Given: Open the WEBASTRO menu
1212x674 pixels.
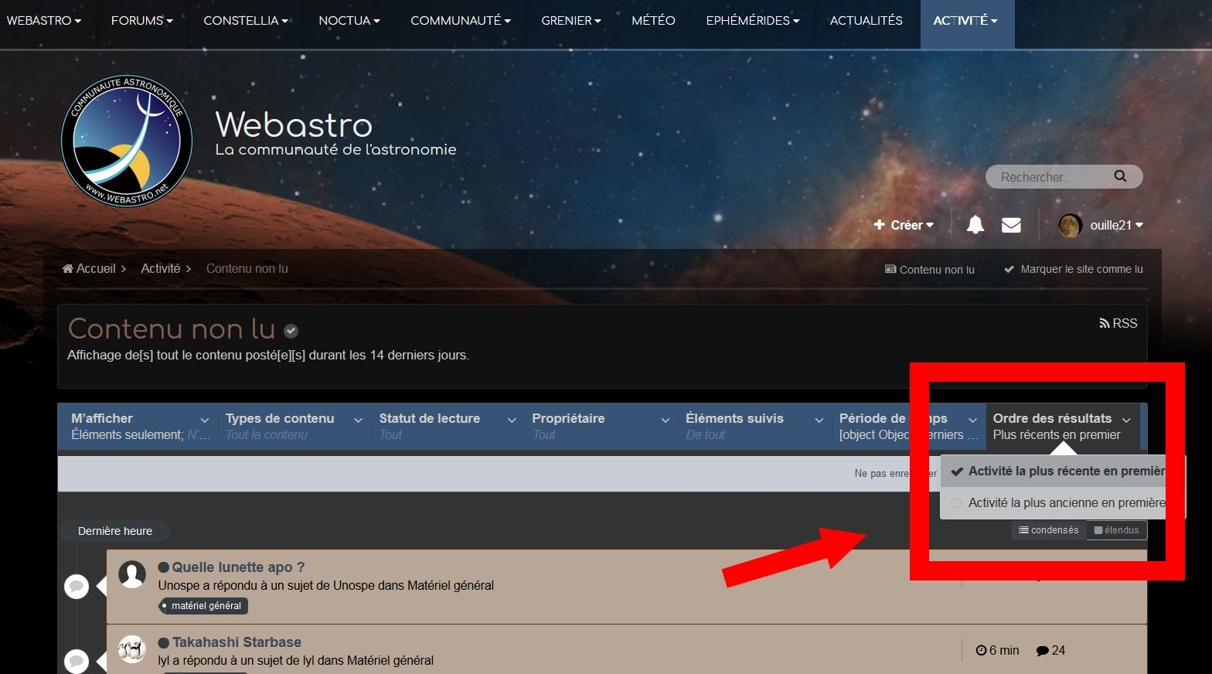Looking at the screenshot, I should coord(44,21).
